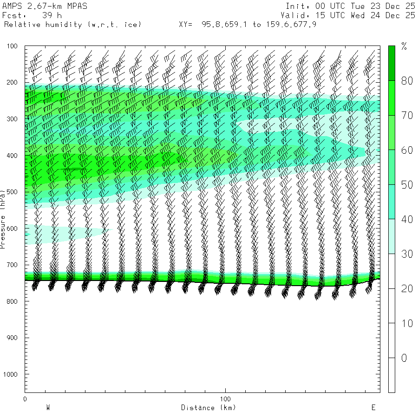The width and height of the screenshot is (418, 418).
Task: Click the '%' unit label above colorbar
Action: click(404, 46)
